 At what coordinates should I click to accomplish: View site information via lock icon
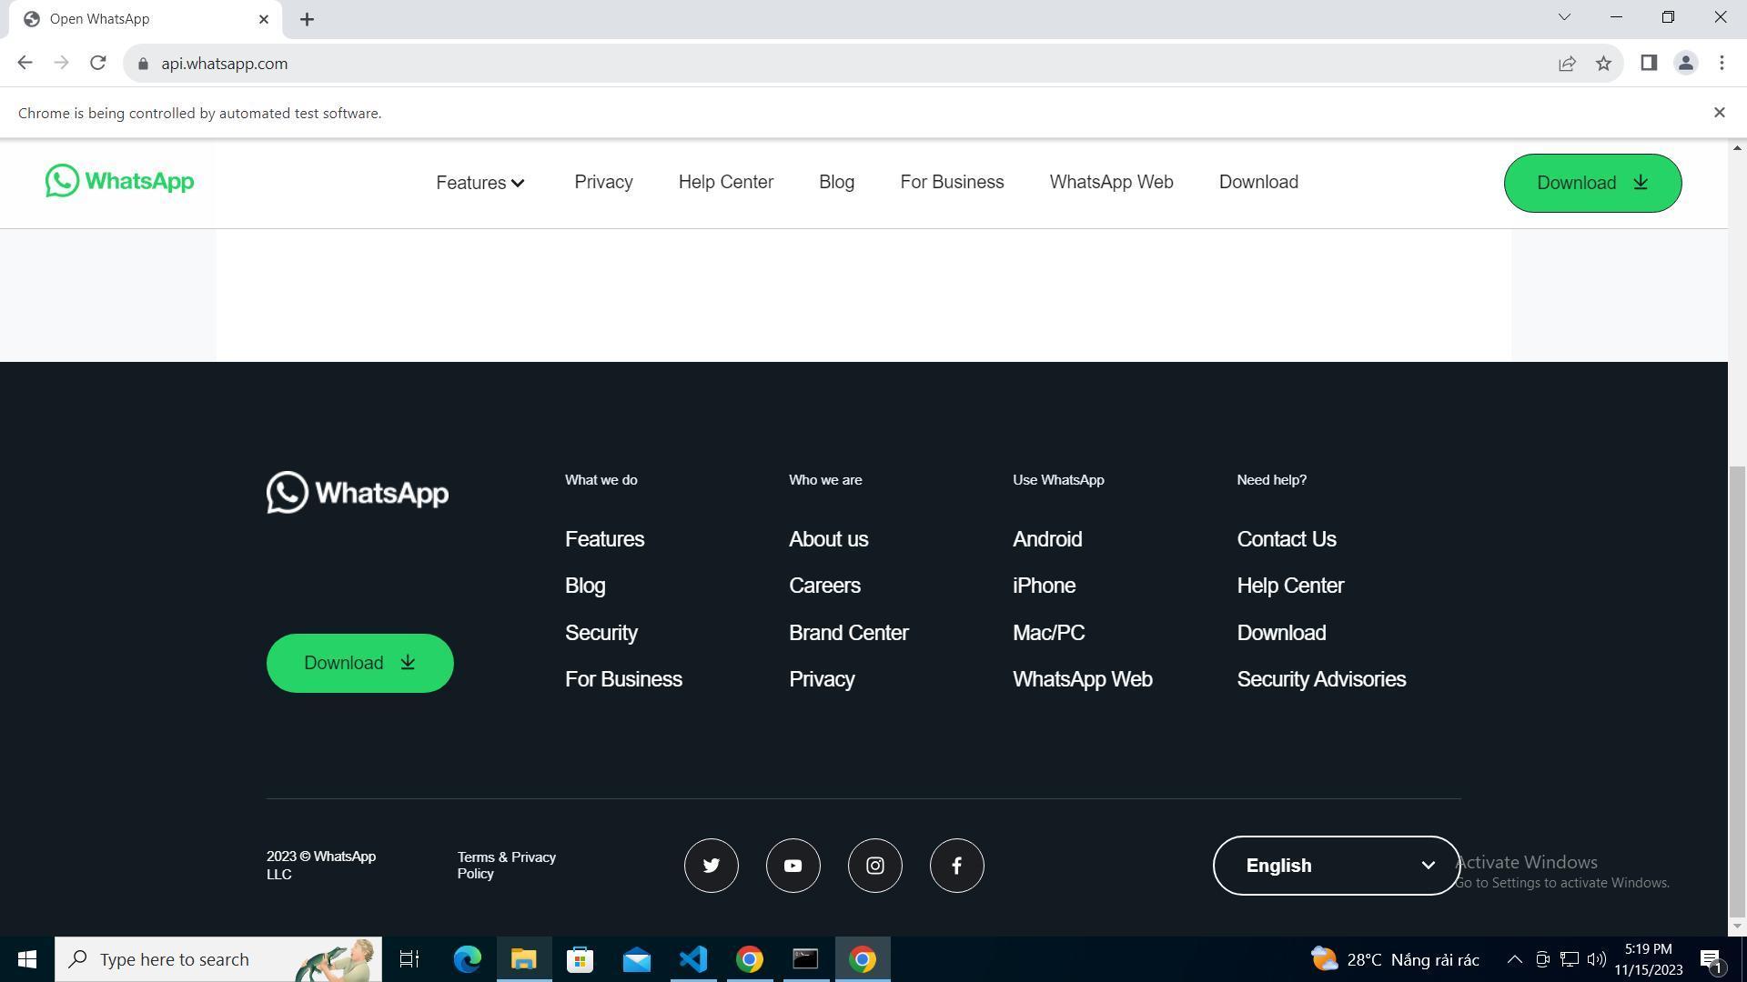click(143, 64)
